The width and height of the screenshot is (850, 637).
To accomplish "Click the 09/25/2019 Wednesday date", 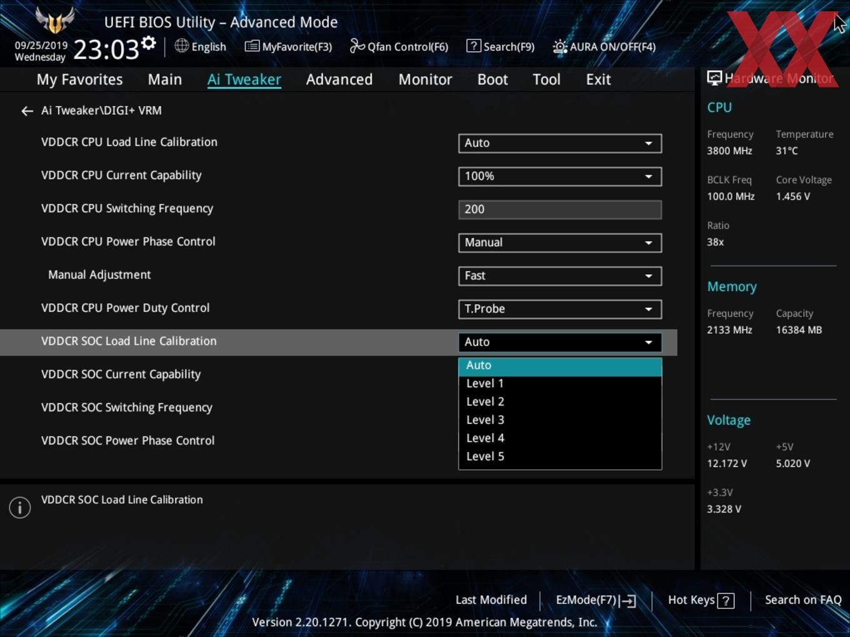I will pyautogui.click(x=41, y=51).
